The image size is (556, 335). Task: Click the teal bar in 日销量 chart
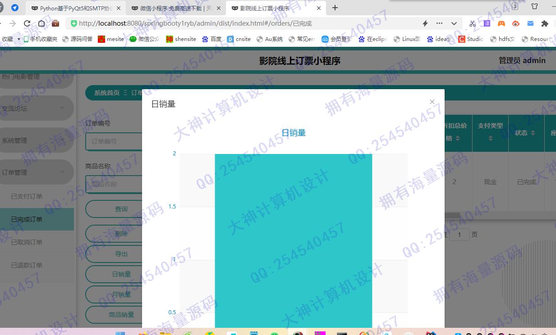point(294,240)
